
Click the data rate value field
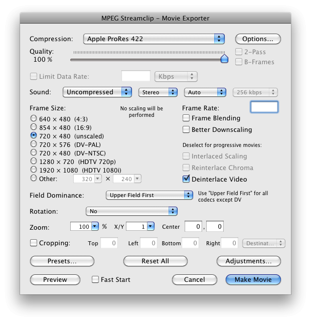pos(136,76)
